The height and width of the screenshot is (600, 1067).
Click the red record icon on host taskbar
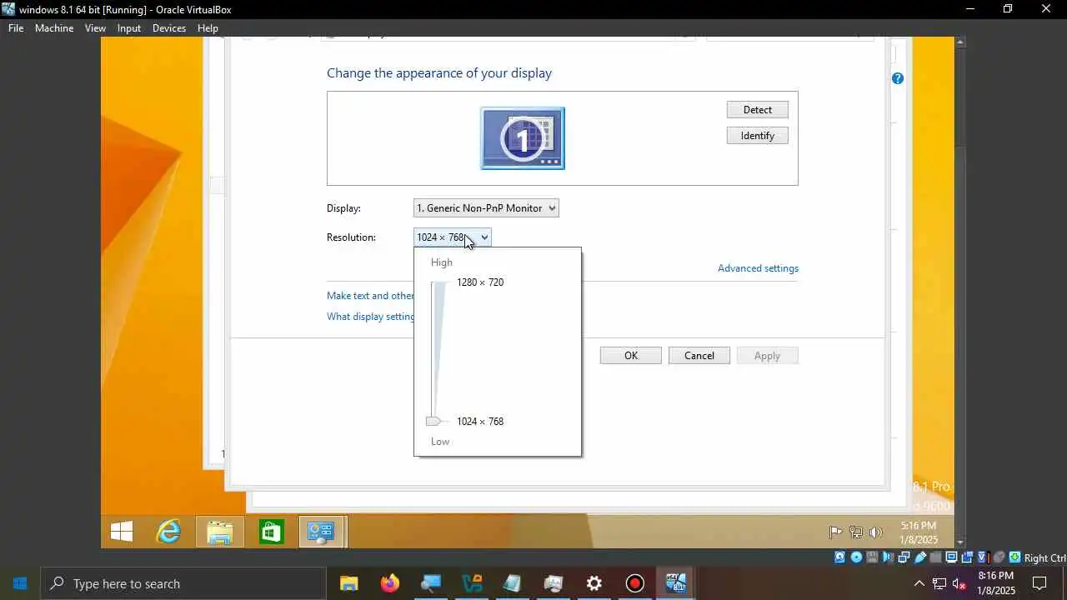pyautogui.click(x=635, y=583)
